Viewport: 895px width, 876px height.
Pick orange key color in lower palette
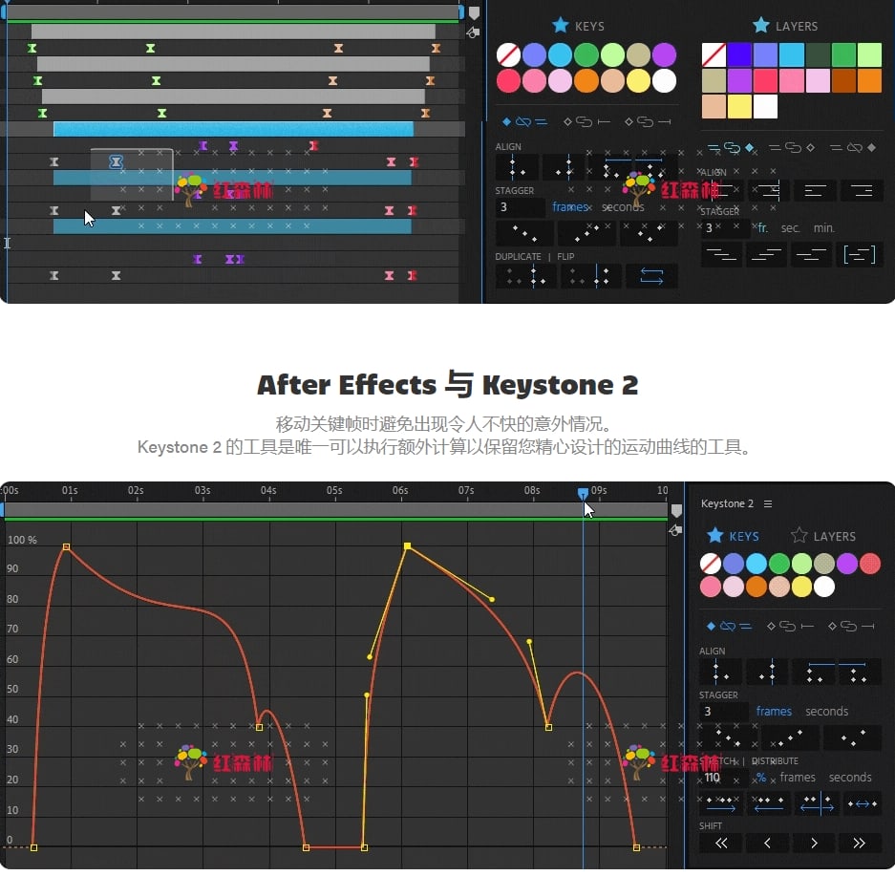click(x=756, y=587)
